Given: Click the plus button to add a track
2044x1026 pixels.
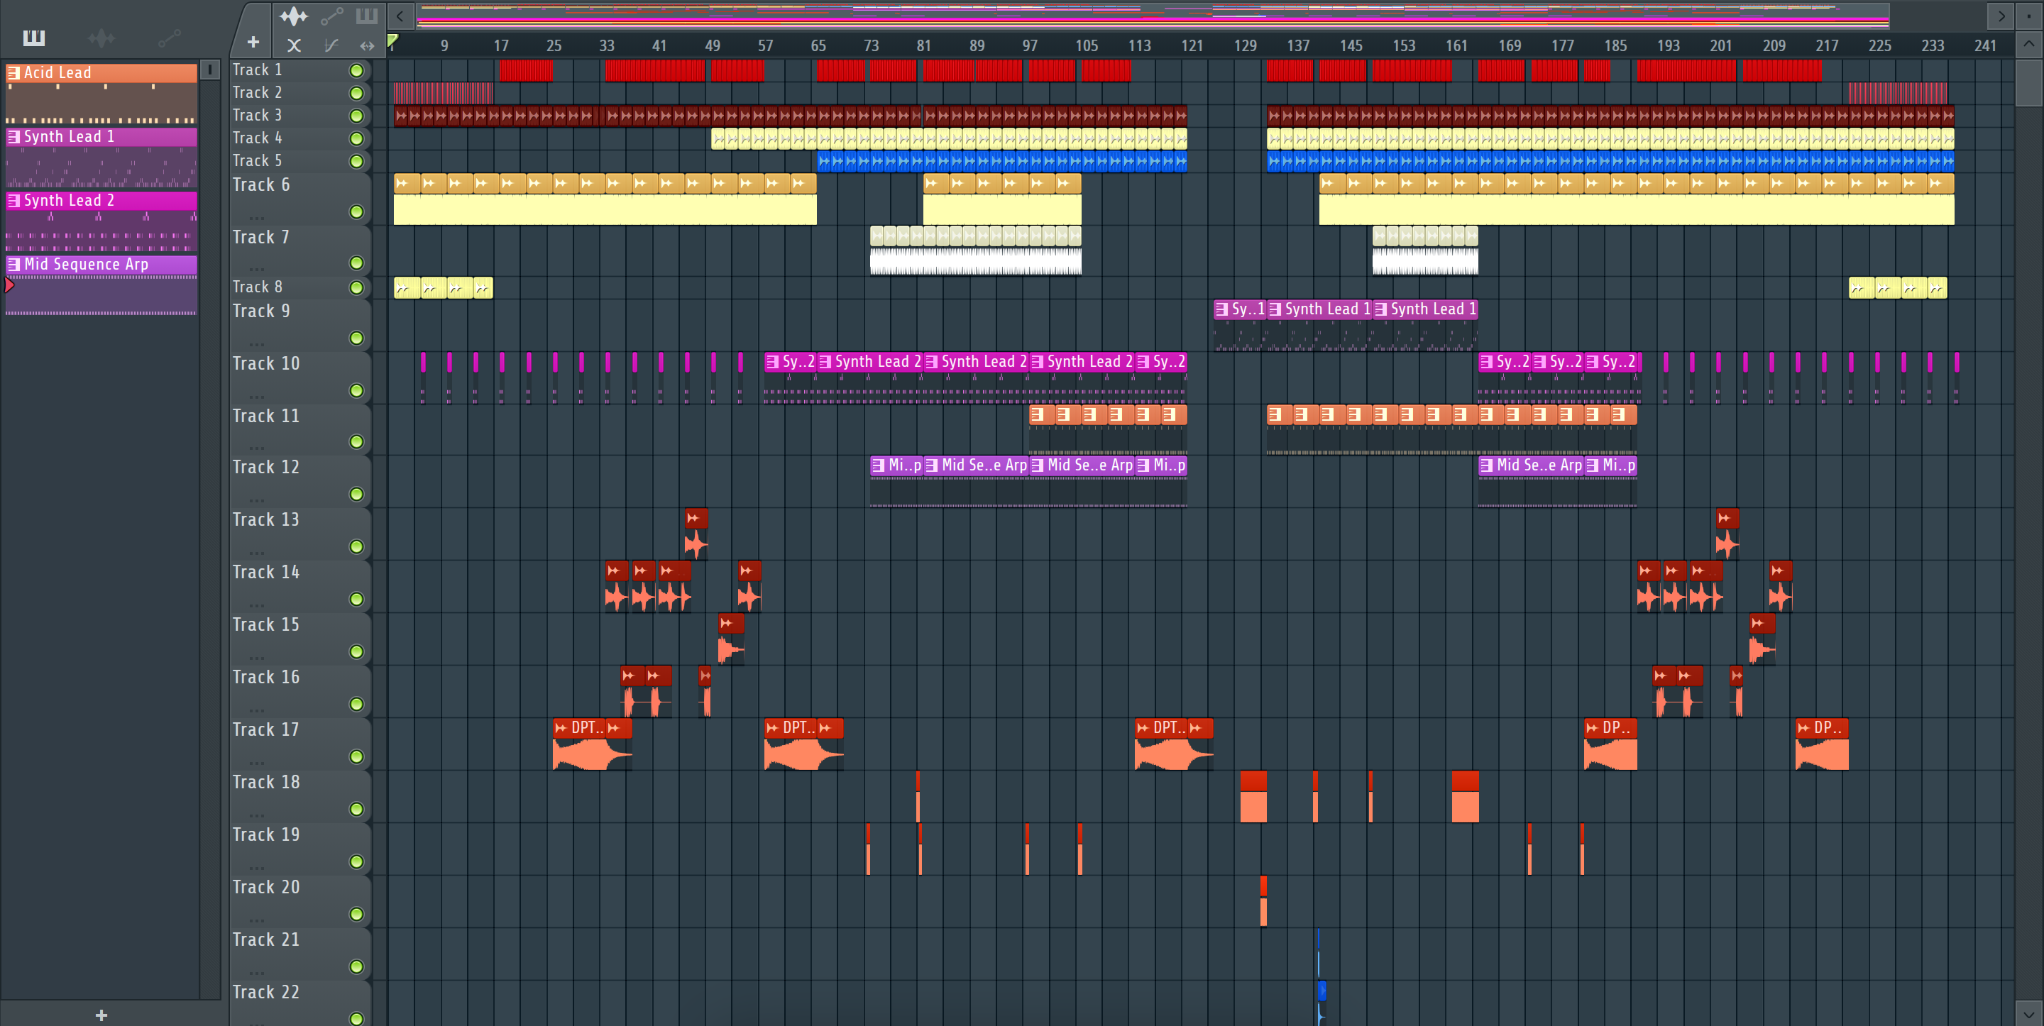Looking at the screenshot, I should pos(253,42).
